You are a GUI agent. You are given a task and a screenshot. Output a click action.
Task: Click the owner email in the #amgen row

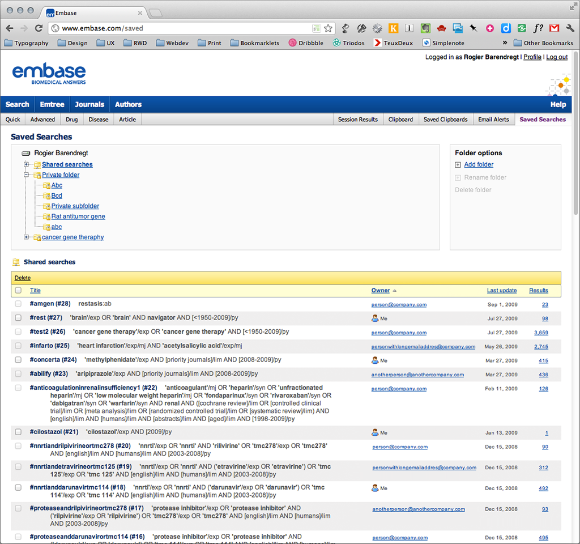coord(399,304)
